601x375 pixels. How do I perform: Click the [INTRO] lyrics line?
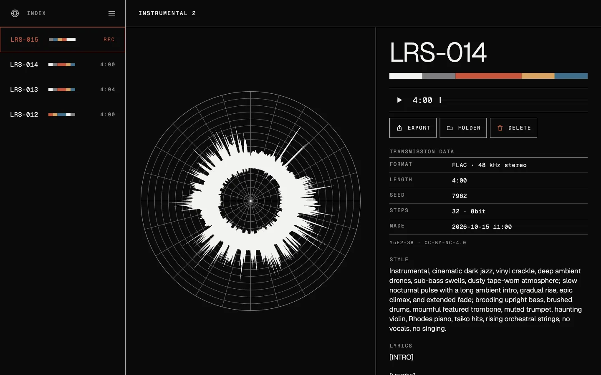coord(402,357)
